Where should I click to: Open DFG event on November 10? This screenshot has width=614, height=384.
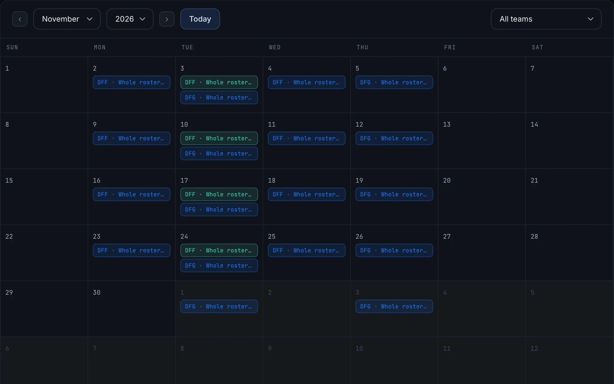(219, 153)
